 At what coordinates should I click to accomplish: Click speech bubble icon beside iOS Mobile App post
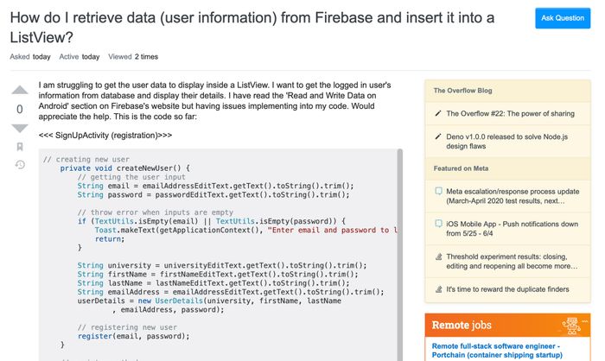coord(438,224)
